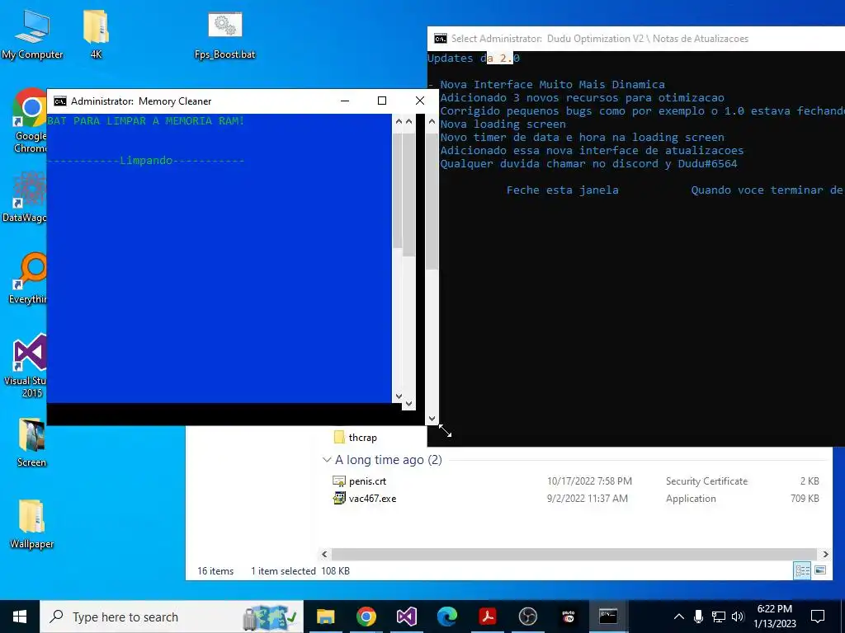Open Google Chrome desktop shortcut

[31, 121]
